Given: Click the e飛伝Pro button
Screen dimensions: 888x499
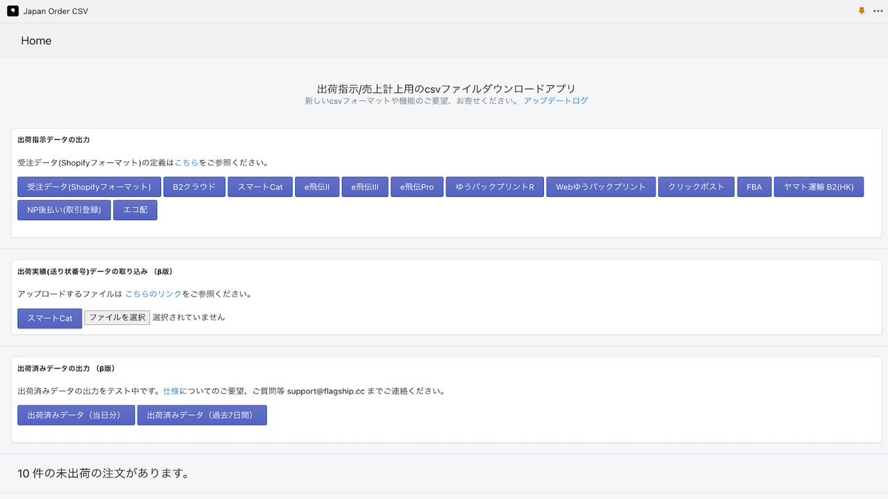Looking at the screenshot, I should coord(417,186).
